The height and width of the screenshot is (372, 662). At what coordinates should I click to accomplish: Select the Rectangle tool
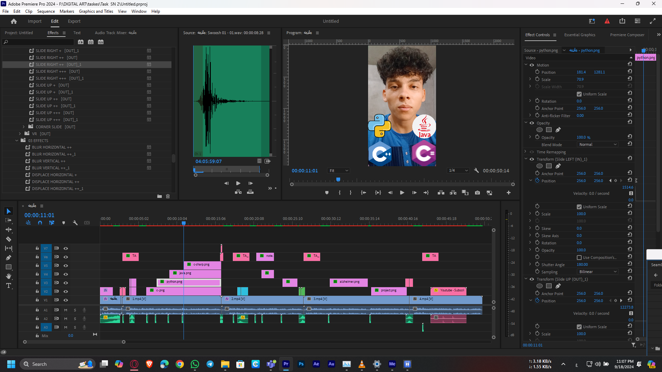pyautogui.click(x=9, y=267)
